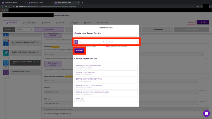Reload the browser page
The image size is (212, 119).
tap(10, 6)
